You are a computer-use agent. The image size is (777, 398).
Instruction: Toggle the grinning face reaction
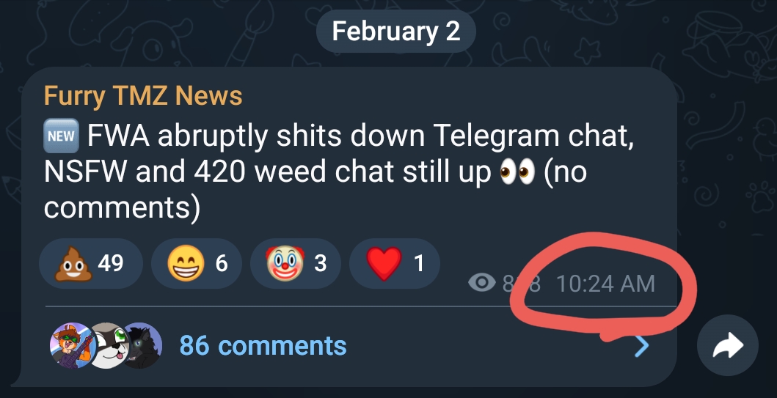tap(197, 264)
